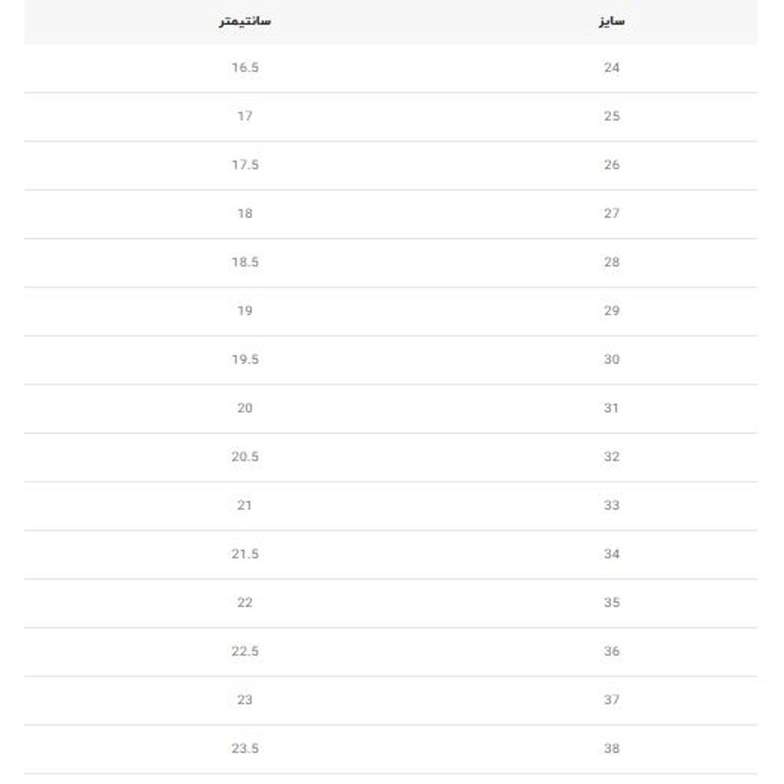Image resolution: width=784 pixels, height=784 pixels.
Task: Click size 25 in the table
Action: [x=611, y=116]
